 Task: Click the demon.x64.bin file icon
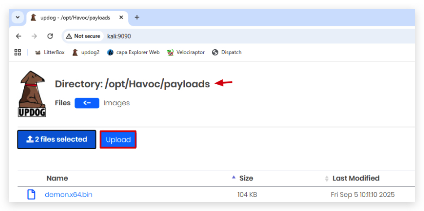tap(31, 194)
